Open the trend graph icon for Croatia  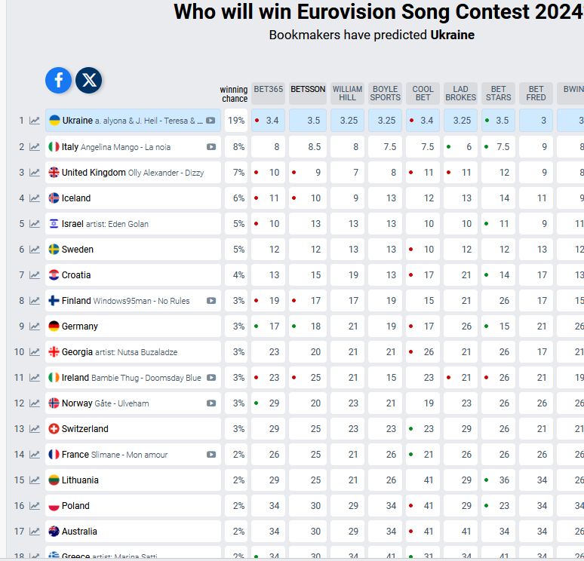click(35, 275)
